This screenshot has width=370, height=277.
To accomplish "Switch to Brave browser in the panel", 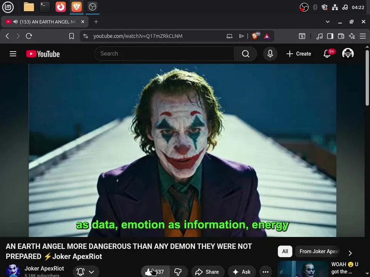I will click(76, 7).
